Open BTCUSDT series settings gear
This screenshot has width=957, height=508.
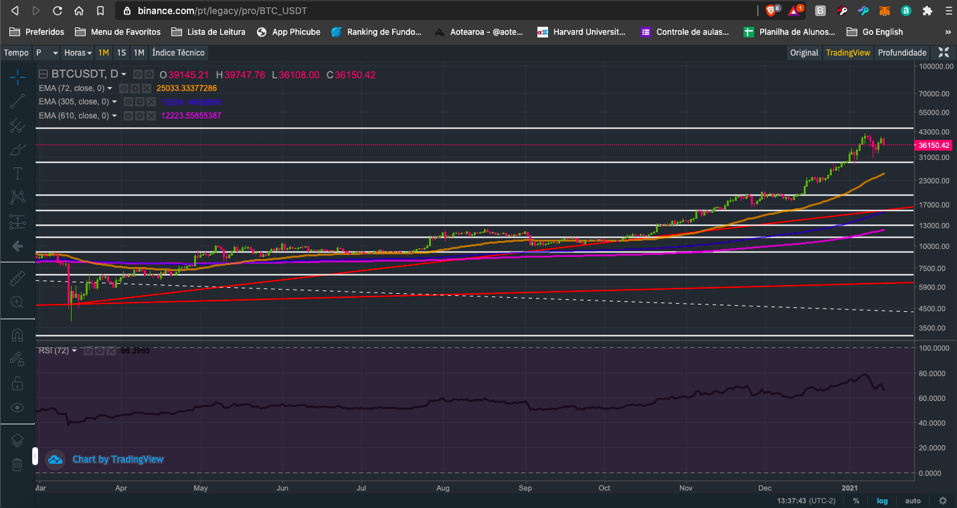[x=149, y=74]
